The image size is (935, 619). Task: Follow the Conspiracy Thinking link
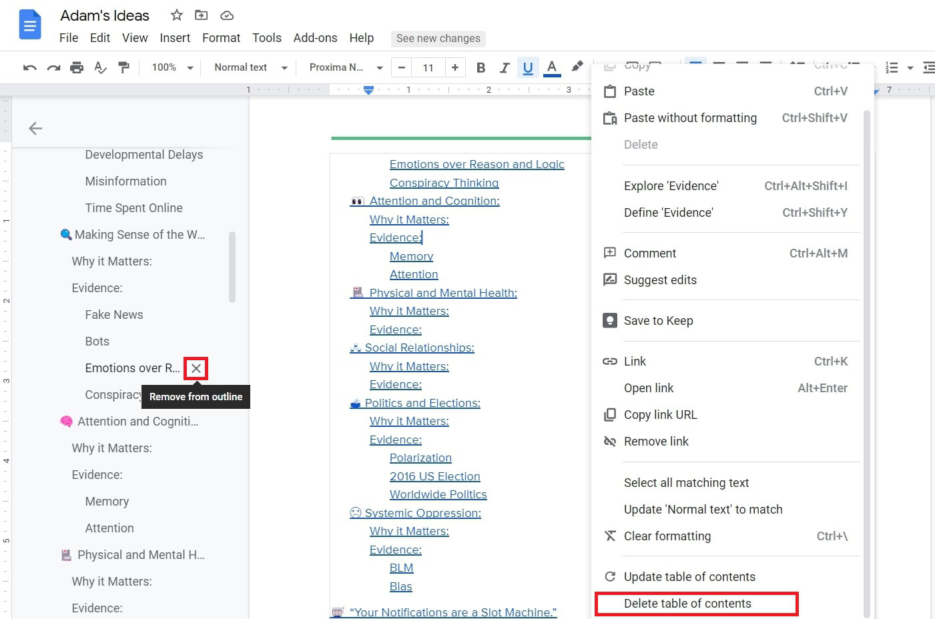[444, 183]
